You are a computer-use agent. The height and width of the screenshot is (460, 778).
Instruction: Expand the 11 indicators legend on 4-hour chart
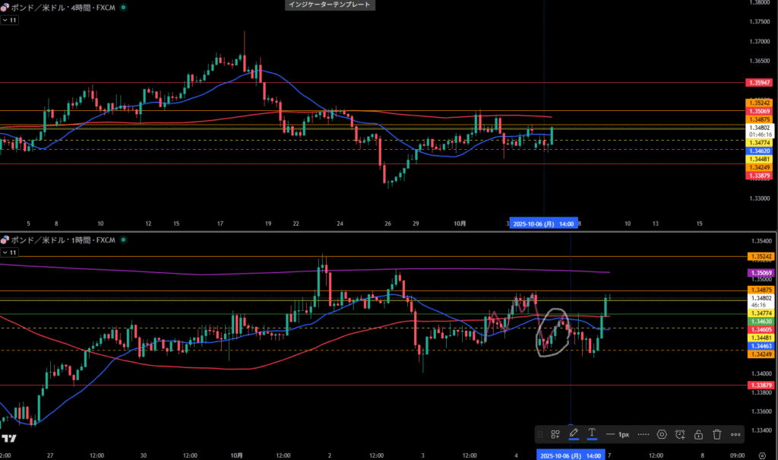point(10,20)
